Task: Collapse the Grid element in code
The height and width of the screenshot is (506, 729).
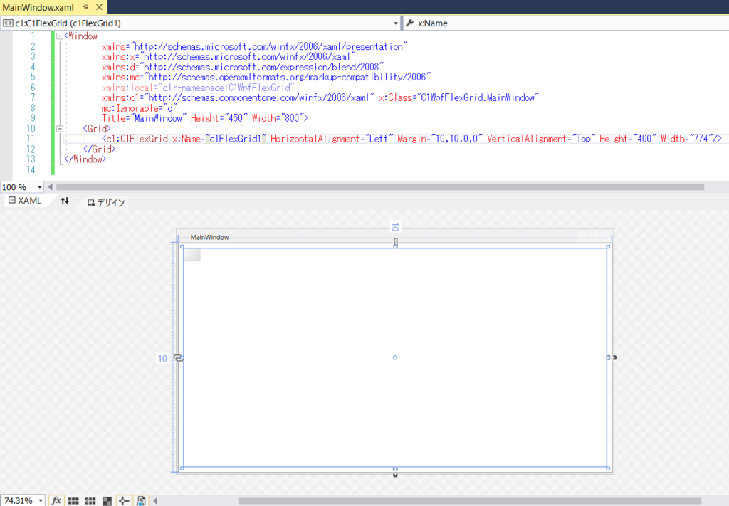Action: click(x=60, y=129)
